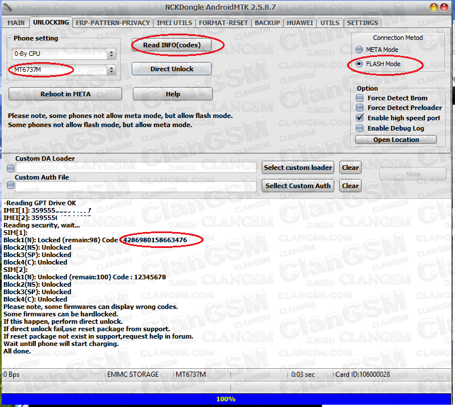Image resolution: width=455 pixels, height=407 pixels.
Task: Click the Direct Unlock button
Action: tap(172, 69)
